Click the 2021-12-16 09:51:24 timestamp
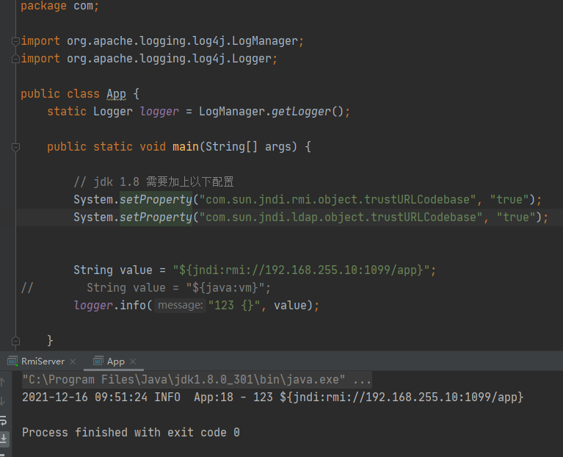The width and height of the screenshot is (563, 457). 84,397
